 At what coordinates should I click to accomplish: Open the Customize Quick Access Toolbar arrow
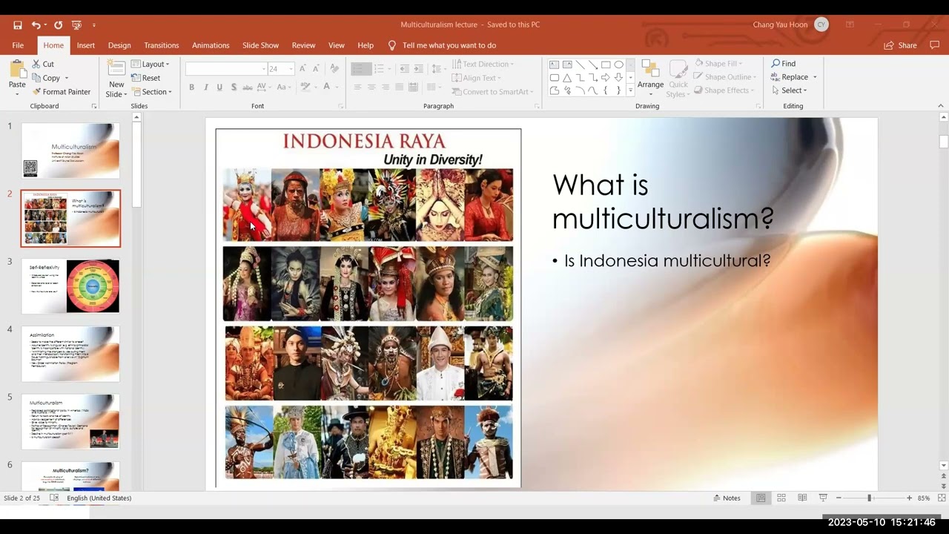point(94,25)
